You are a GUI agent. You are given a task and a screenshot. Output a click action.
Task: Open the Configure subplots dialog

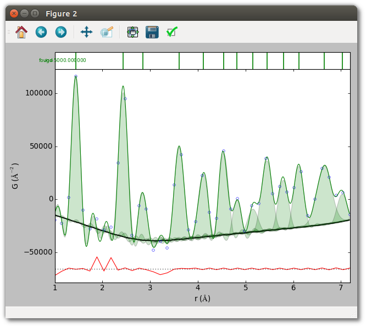point(132,32)
